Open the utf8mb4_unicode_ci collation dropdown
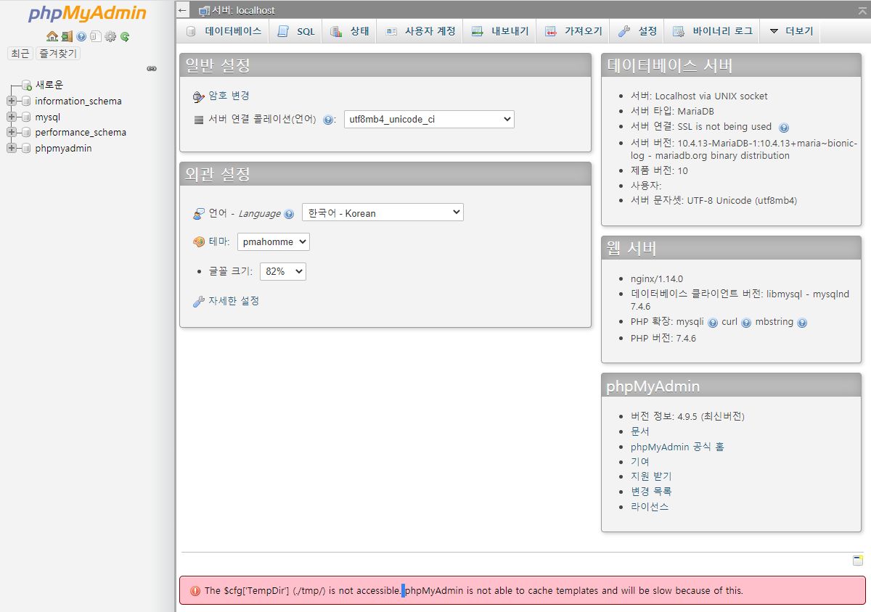 pyautogui.click(x=429, y=119)
